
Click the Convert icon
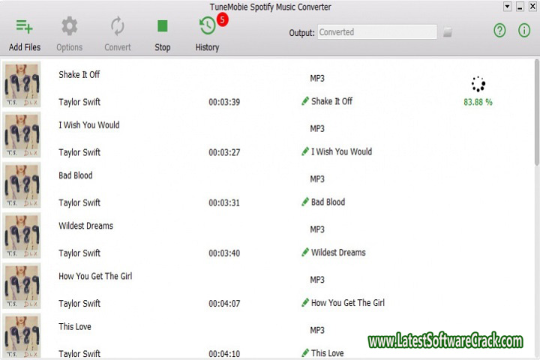[x=117, y=27]
